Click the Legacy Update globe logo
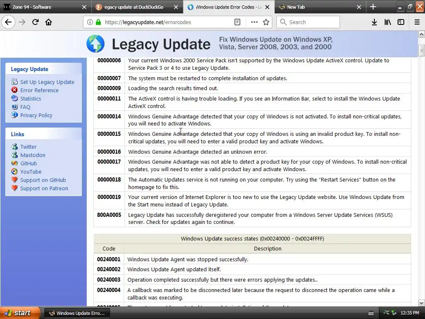 tap(95, 43)
